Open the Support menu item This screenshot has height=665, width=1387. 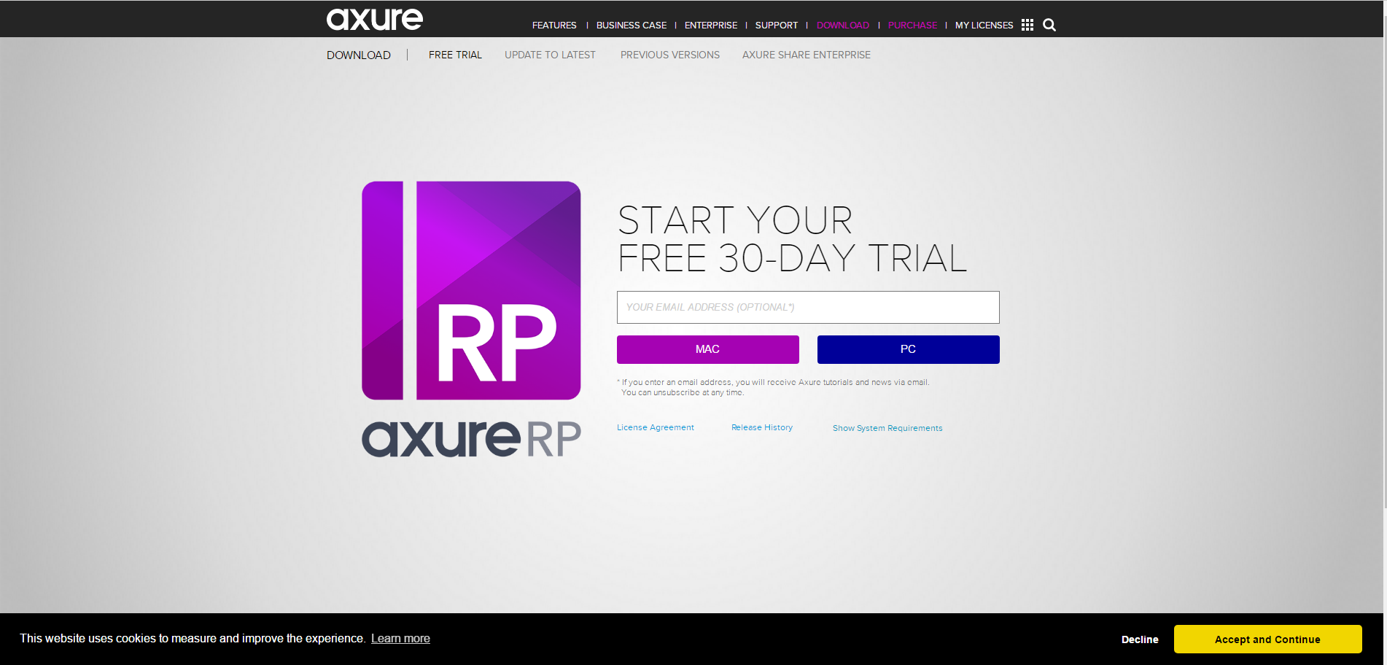(777, 26)
